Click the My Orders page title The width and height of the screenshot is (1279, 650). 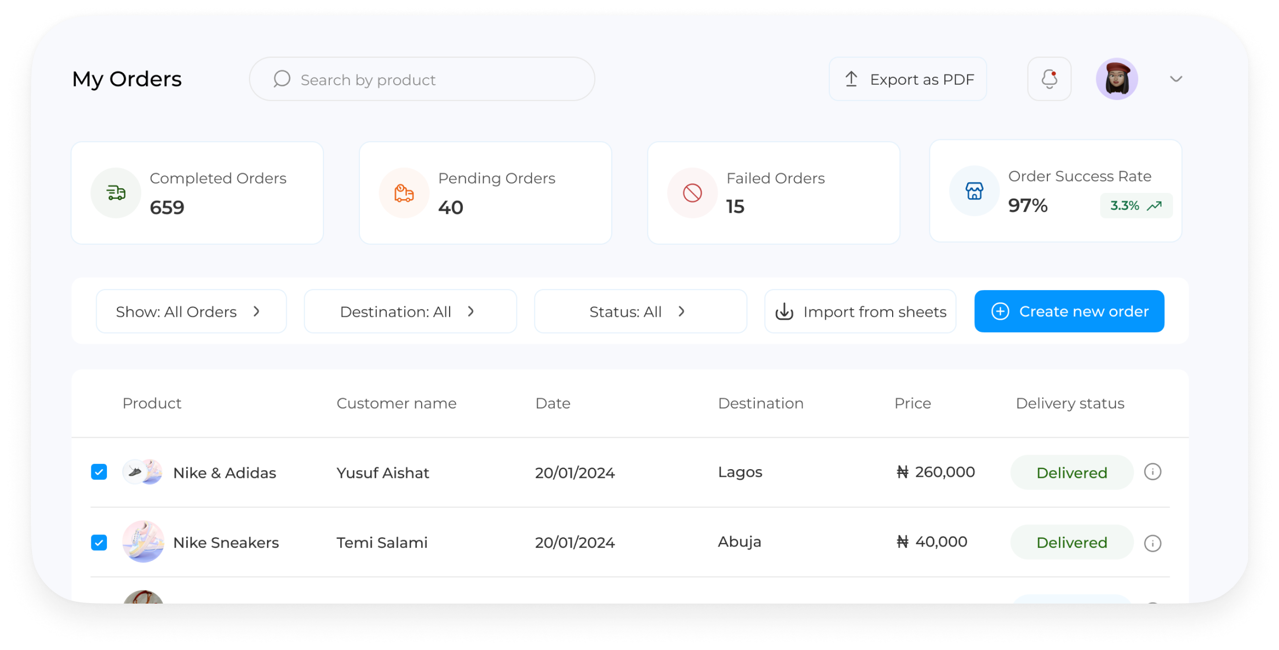click(x=127, y=79)
